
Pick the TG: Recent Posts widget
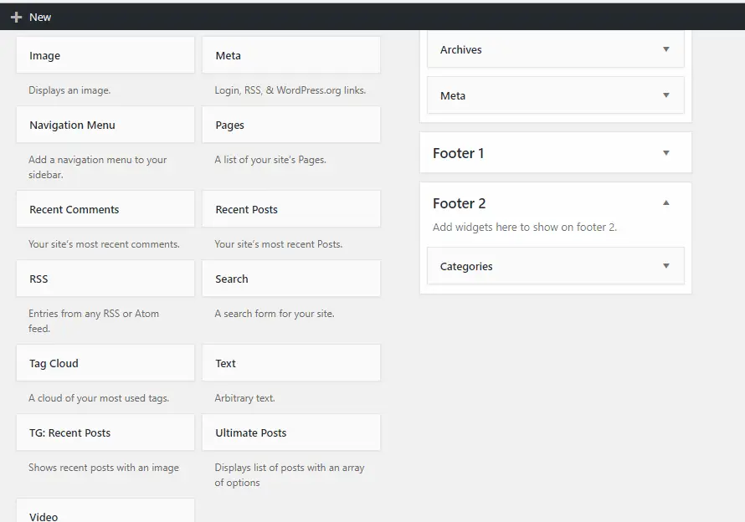pos(105,432)
